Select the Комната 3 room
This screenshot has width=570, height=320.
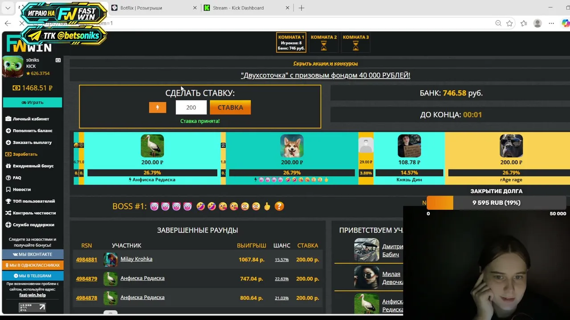tap(356, 43)
